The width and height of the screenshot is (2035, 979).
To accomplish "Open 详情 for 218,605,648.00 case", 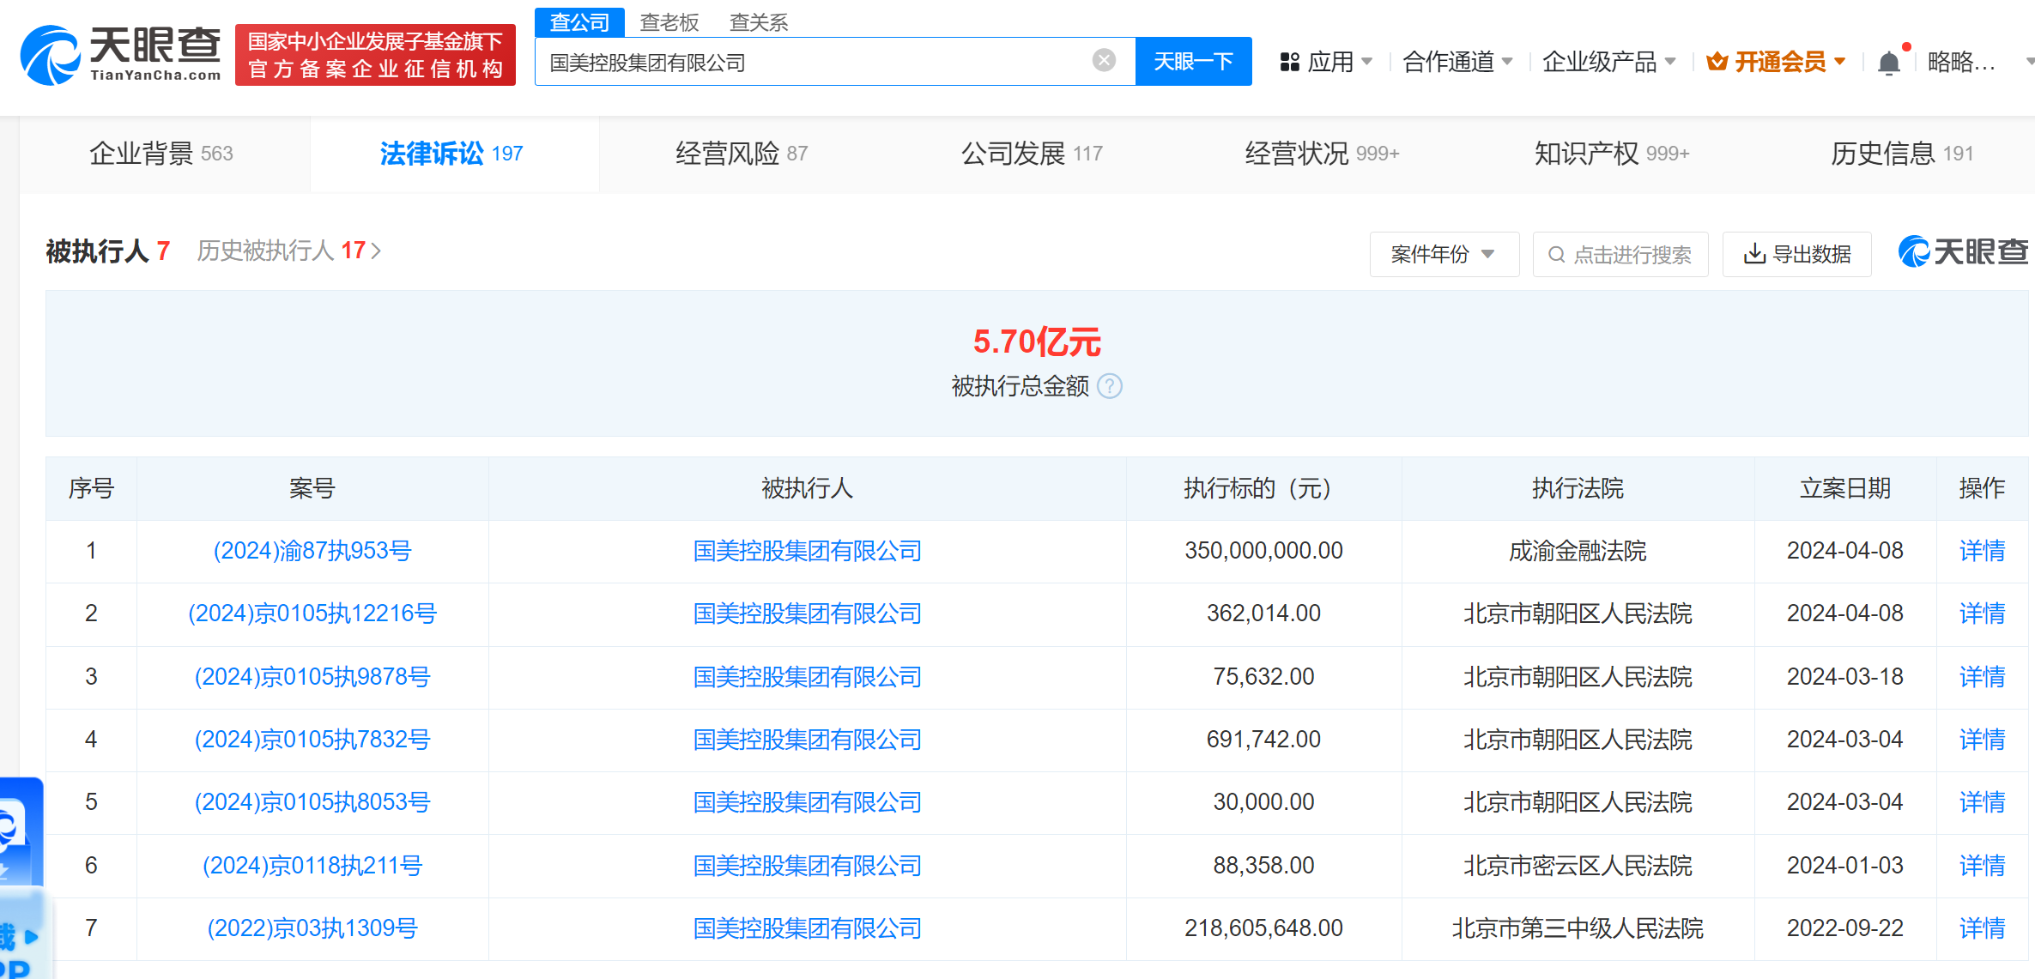I will coord(1982,928).
